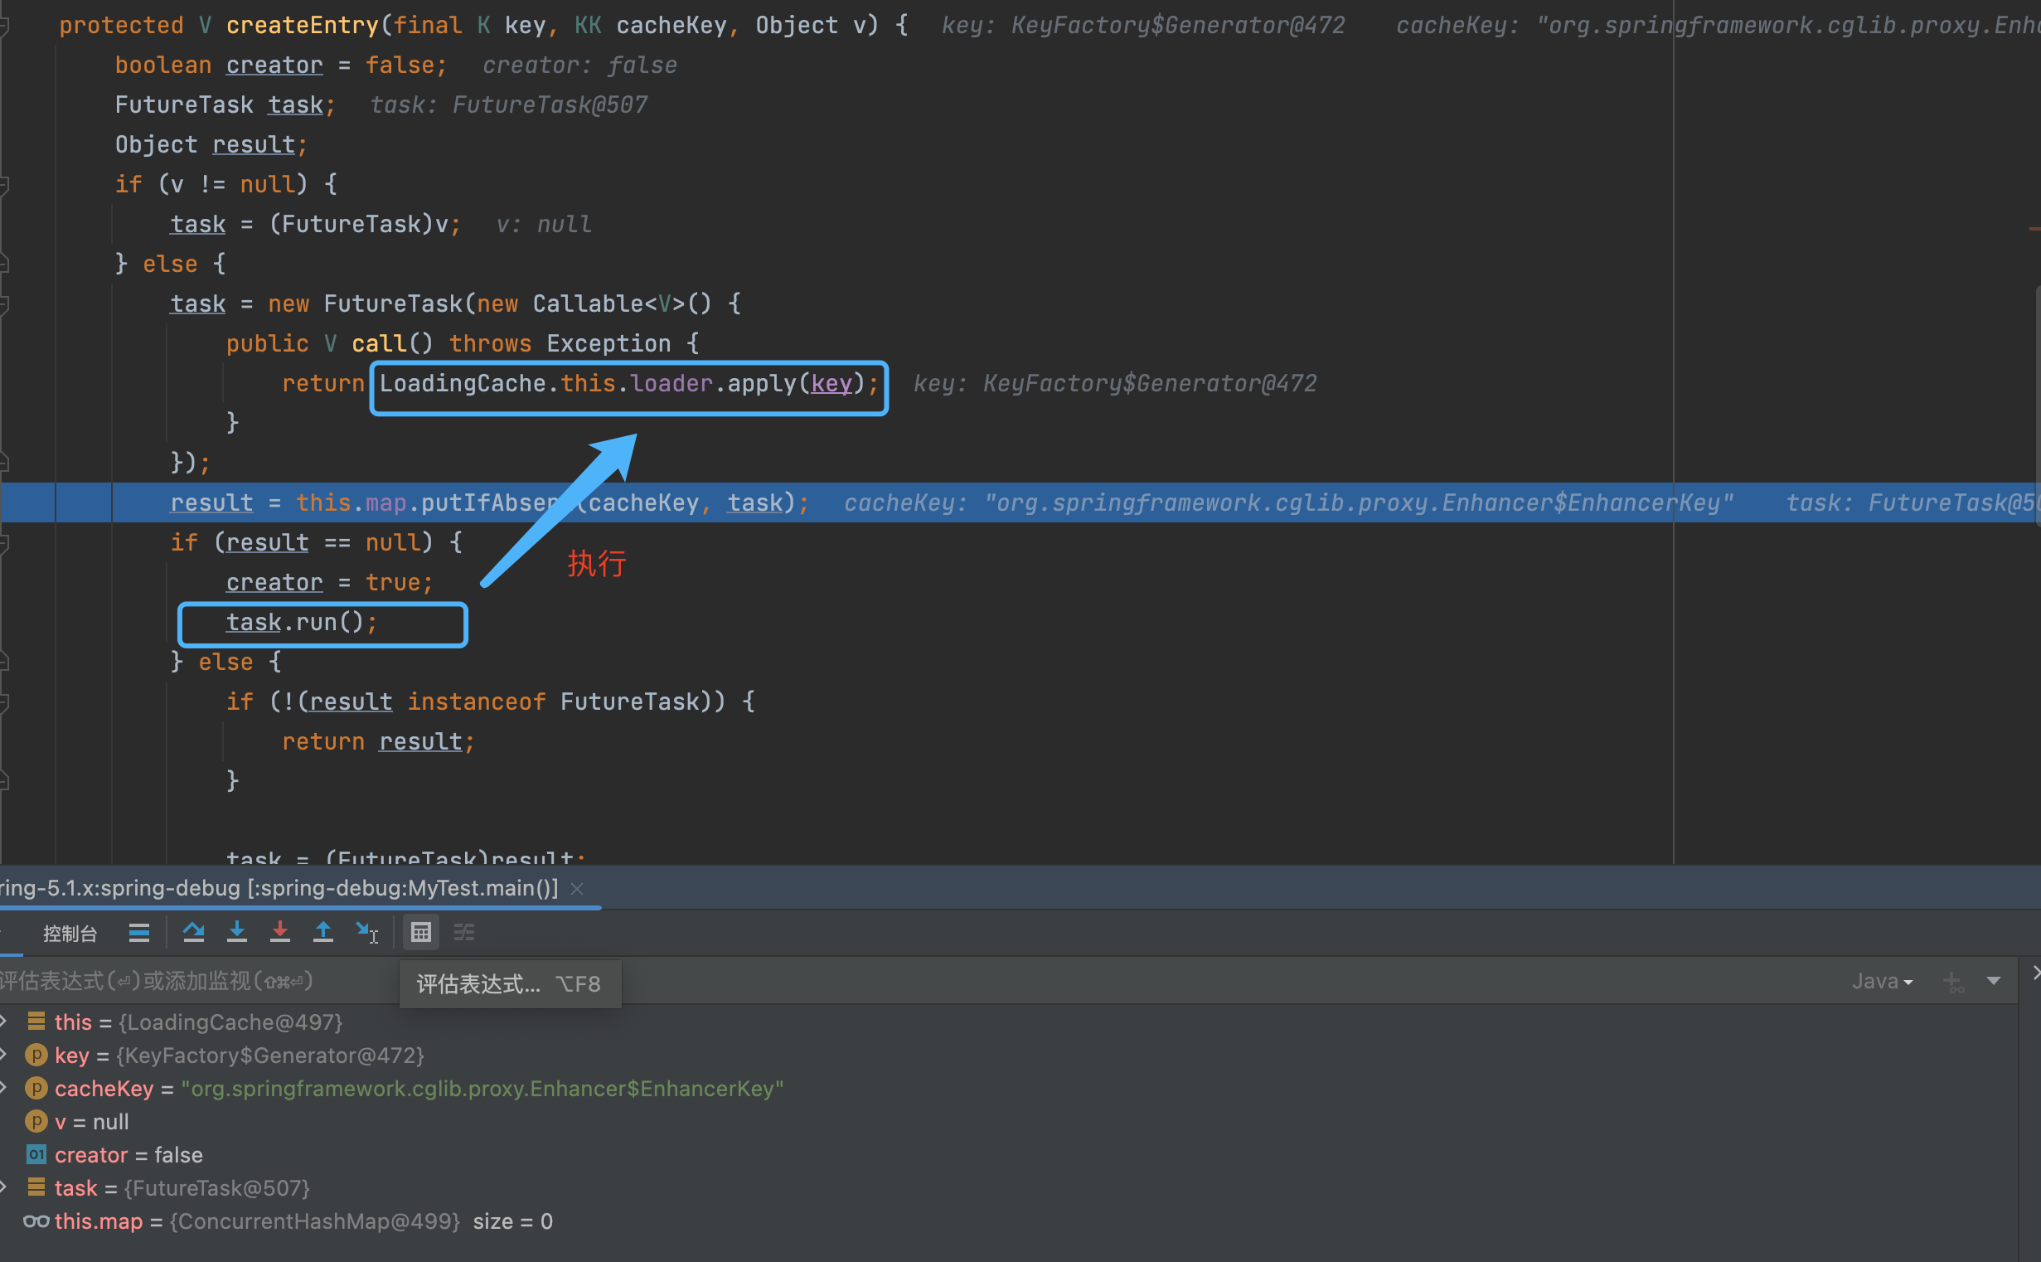Expand the 'key = KeyFactory$Generator@472' variable
The height and width of the screenshot is (1262, 2041).
click(x=4, y=1055)
